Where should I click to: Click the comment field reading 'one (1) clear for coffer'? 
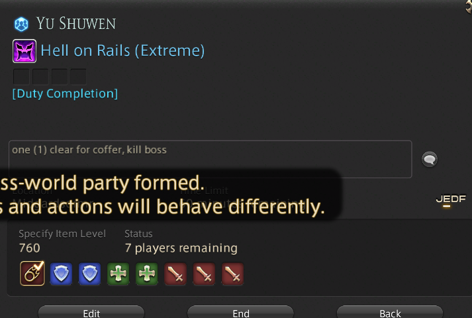tap(210, 159)
